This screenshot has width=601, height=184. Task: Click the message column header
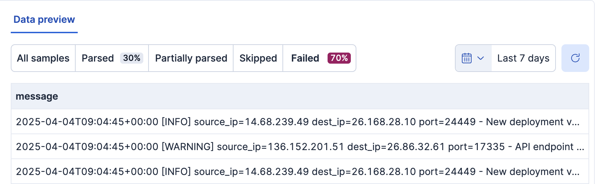pyautogui.click(x=37, y=96)
